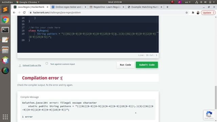Show applications grid in the dock
The width and height of the screenshot is (217, 122).
coord(5,117)
